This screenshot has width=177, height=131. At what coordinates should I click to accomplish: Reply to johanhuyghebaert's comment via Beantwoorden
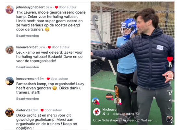28,36
